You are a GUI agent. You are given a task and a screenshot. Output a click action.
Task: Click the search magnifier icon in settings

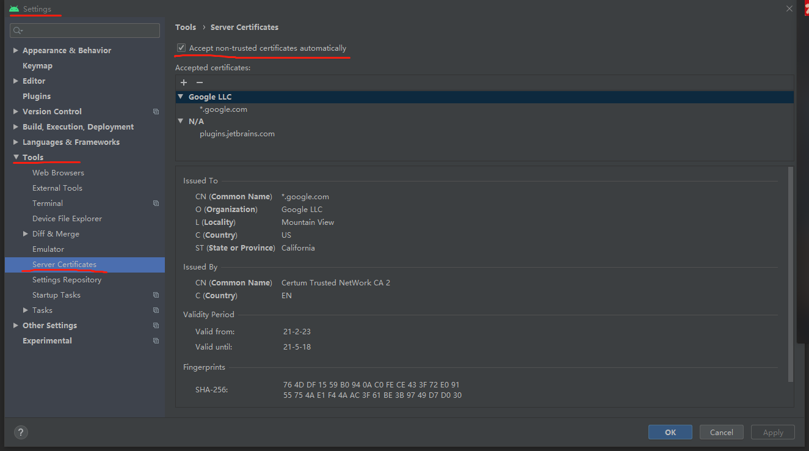click(18, 31)
